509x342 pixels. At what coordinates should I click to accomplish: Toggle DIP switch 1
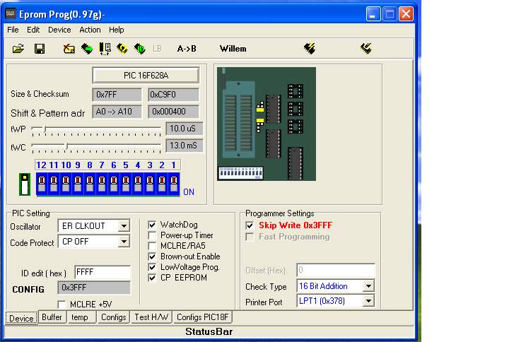coord(174,184)
